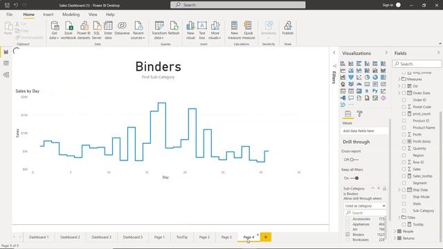Check the Product Name field checkbox
Image resolution: width=443 pixels, height=249 pixels.
[404, 127]
